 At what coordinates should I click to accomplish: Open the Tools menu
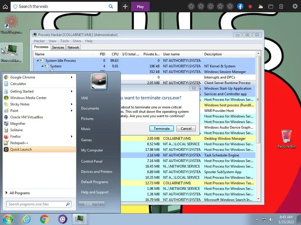click(64, 41)
